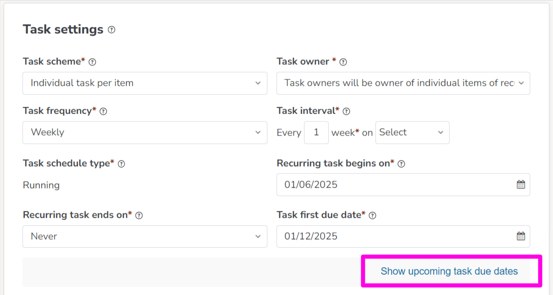The width and height of the screenshot is (553, 295).
Task: Show upcoming task due dates
Action: pos(449,271)
